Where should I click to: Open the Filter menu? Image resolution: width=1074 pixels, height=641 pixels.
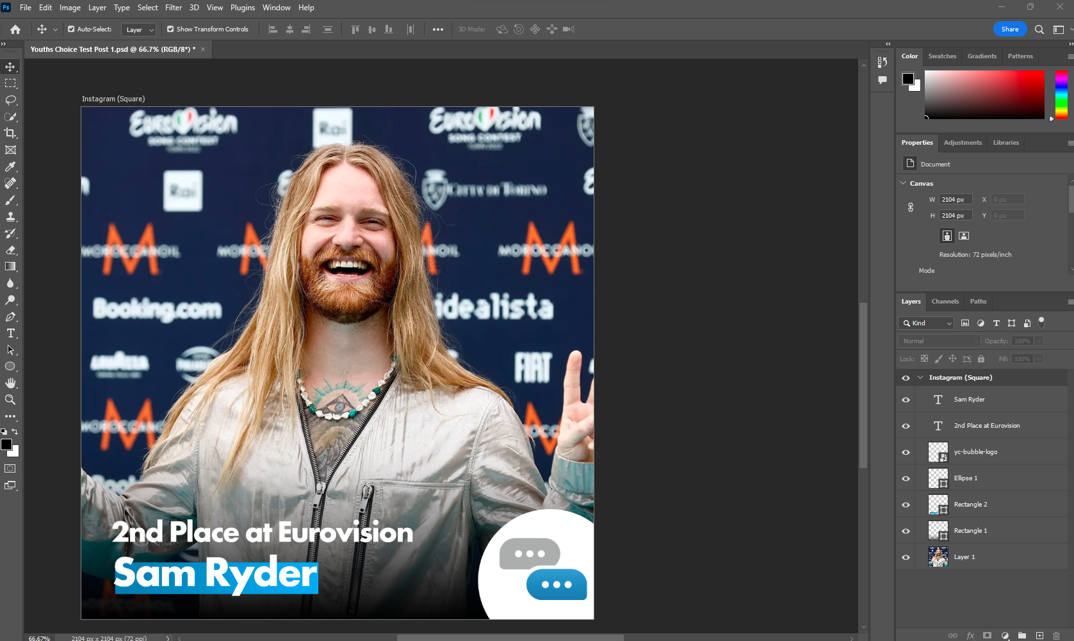coord(174,8)
